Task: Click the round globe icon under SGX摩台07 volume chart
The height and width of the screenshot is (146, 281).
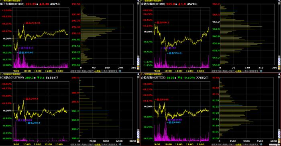Action: (x=120, y=144)
